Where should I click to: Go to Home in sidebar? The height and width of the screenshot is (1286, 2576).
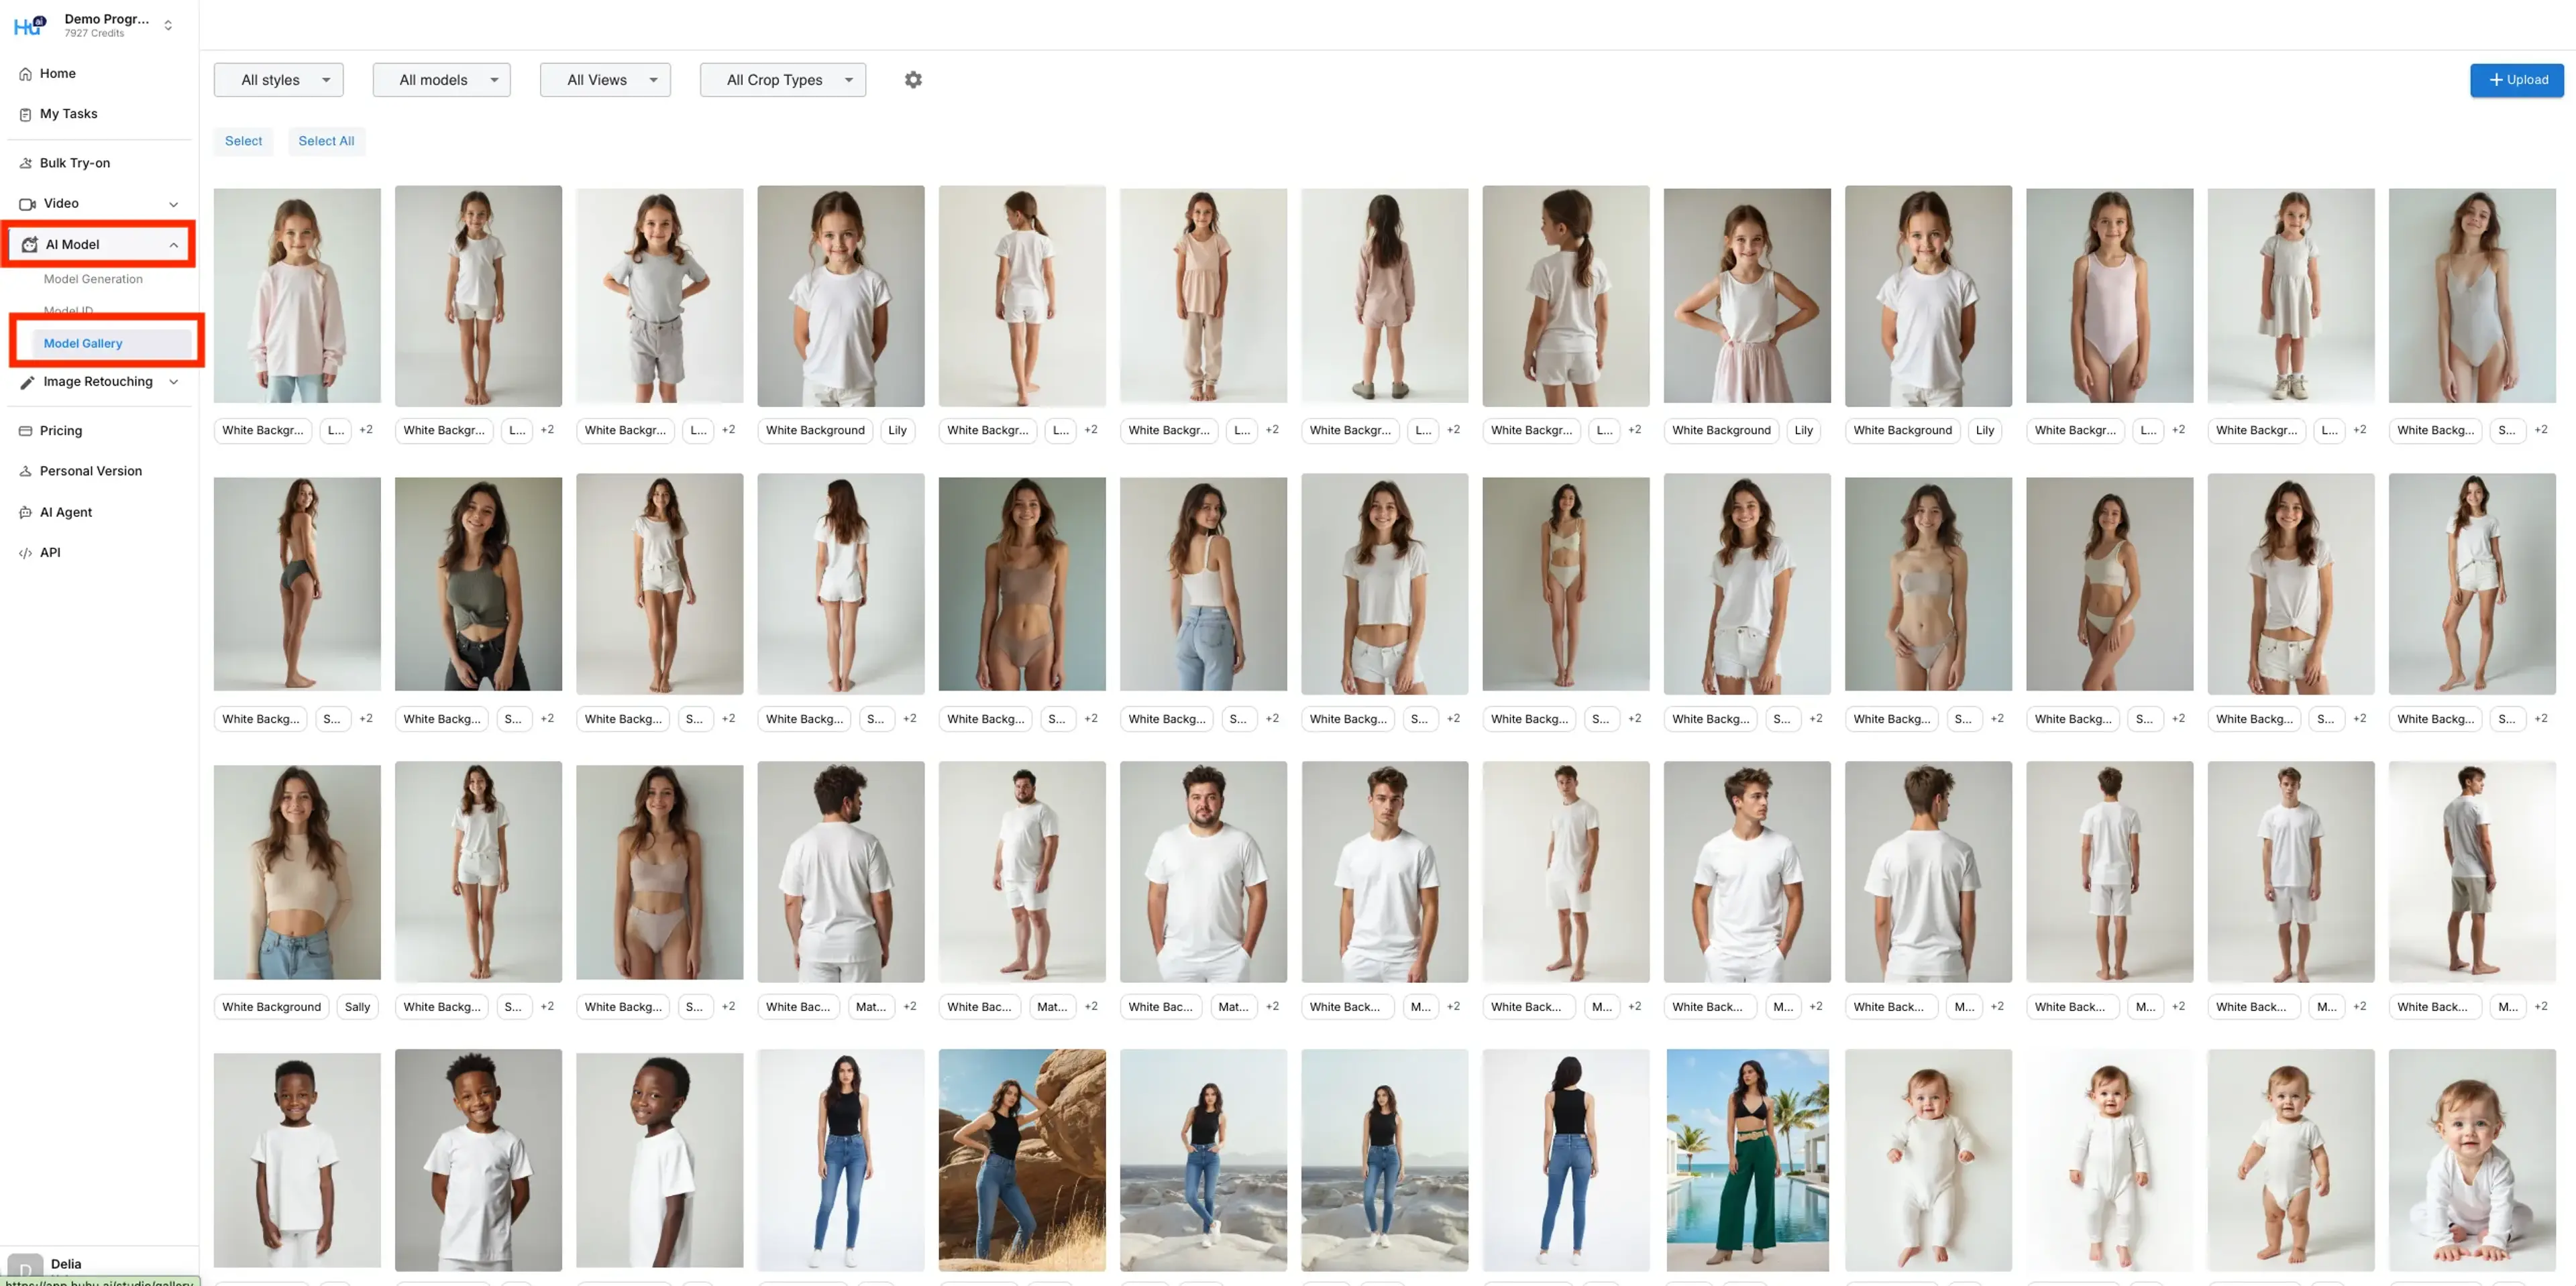(58, 74)
